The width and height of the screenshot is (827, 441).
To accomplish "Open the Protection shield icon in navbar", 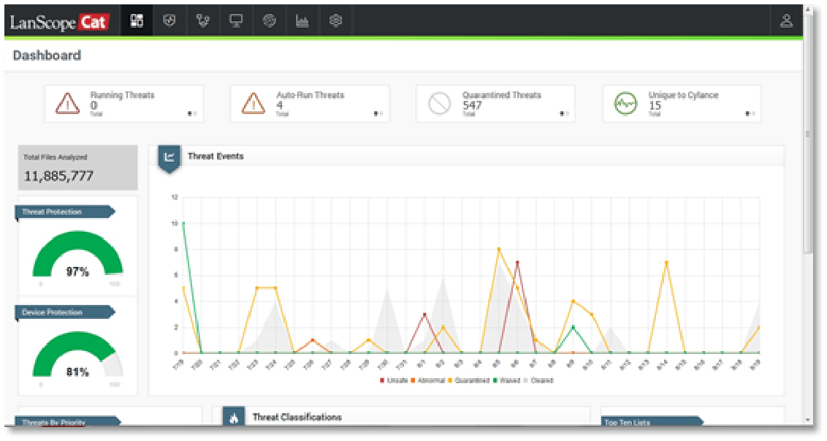I will pos(169,21).
